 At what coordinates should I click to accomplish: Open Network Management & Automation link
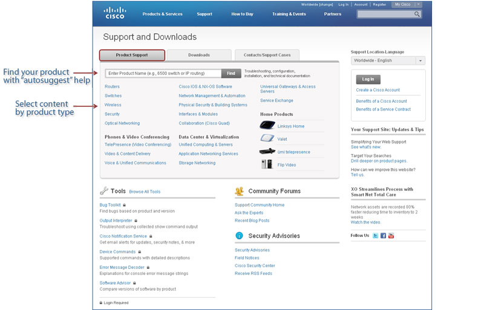[x=212, y=96]
